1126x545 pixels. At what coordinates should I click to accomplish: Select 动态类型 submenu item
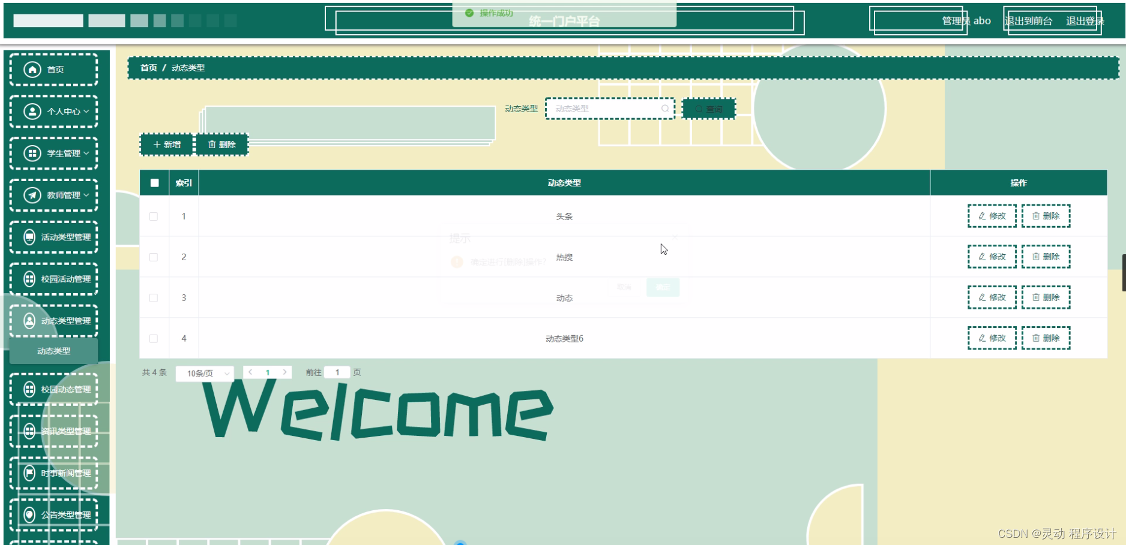(53, 351)
